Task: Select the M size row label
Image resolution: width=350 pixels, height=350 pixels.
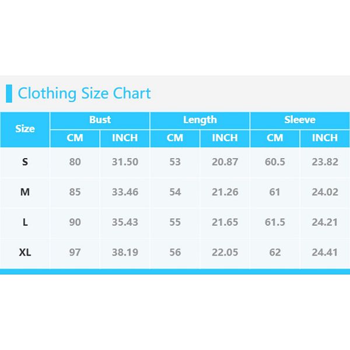Action: pyautogui.click(x=25, y=192)
